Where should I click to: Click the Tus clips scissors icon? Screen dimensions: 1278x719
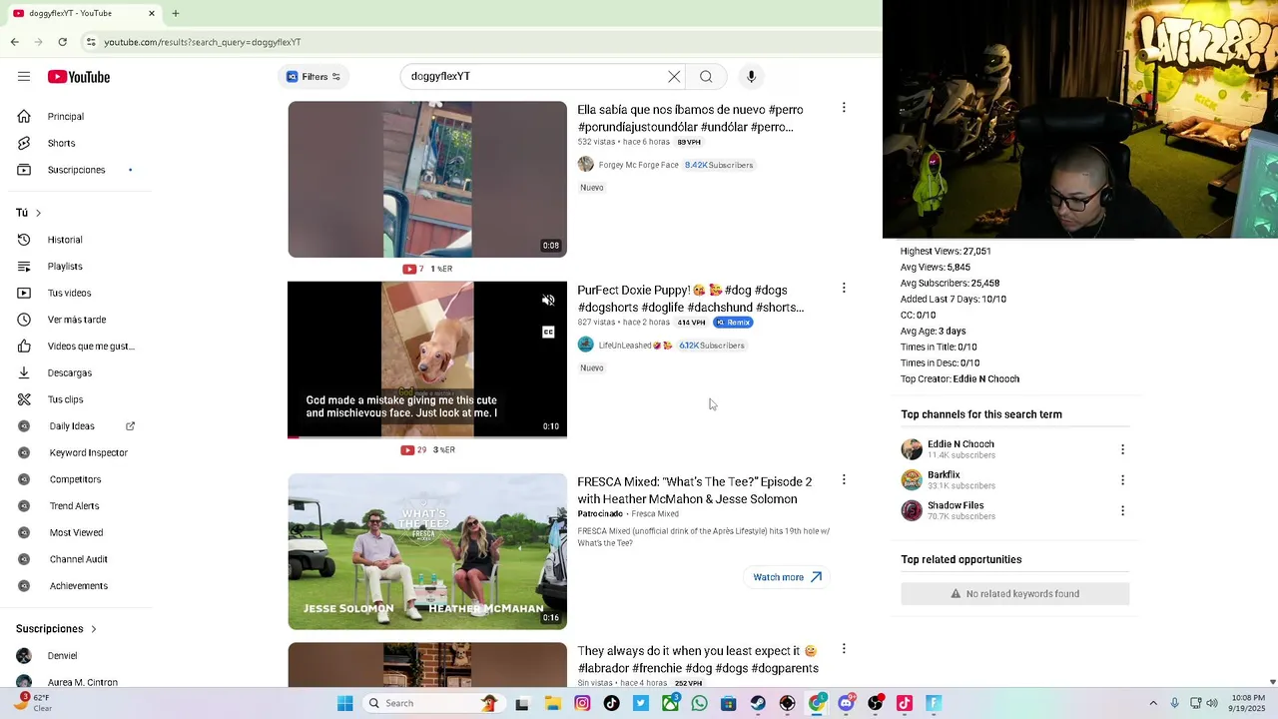(x=24, y=399)
